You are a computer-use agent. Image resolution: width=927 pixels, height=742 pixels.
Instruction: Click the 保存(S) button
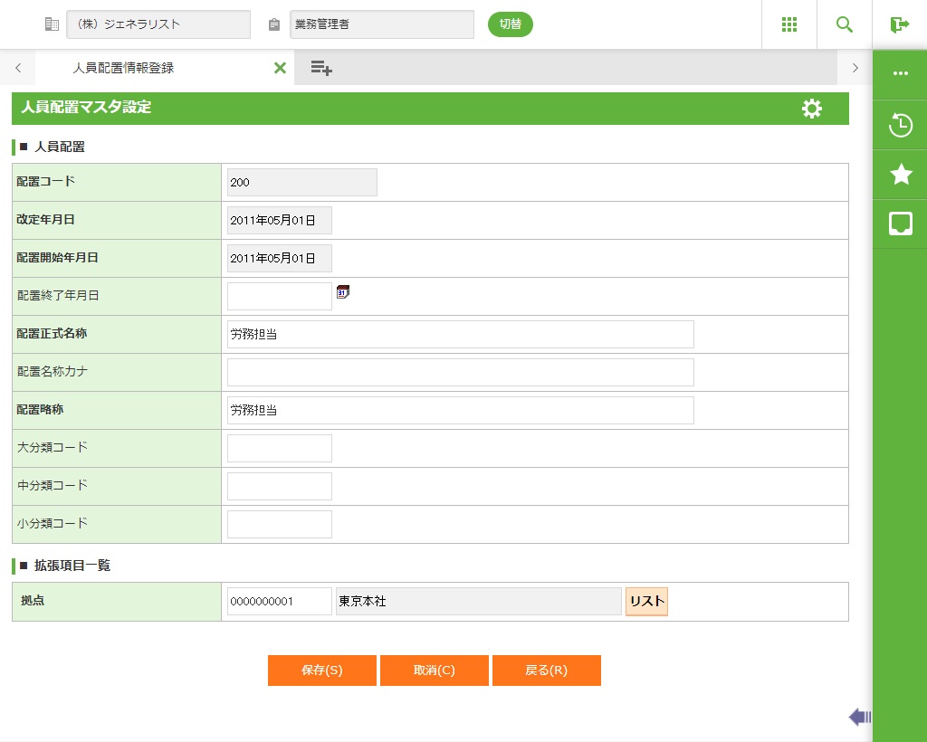tap(321, 671)
